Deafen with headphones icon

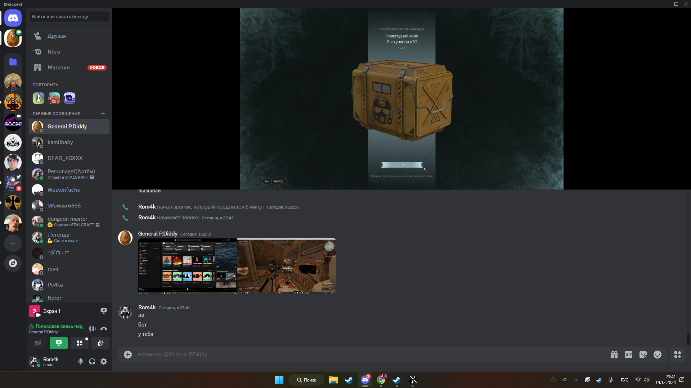coord(92,361)
